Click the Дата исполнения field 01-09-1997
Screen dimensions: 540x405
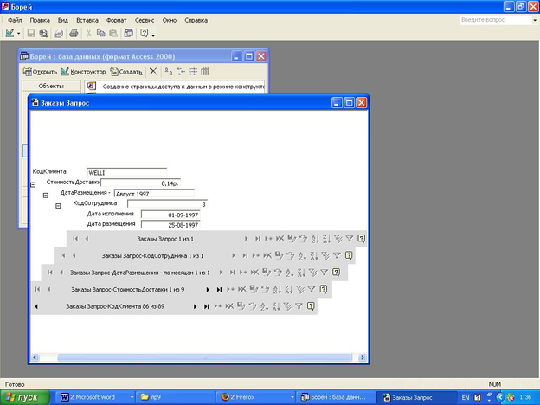[170, 215]
